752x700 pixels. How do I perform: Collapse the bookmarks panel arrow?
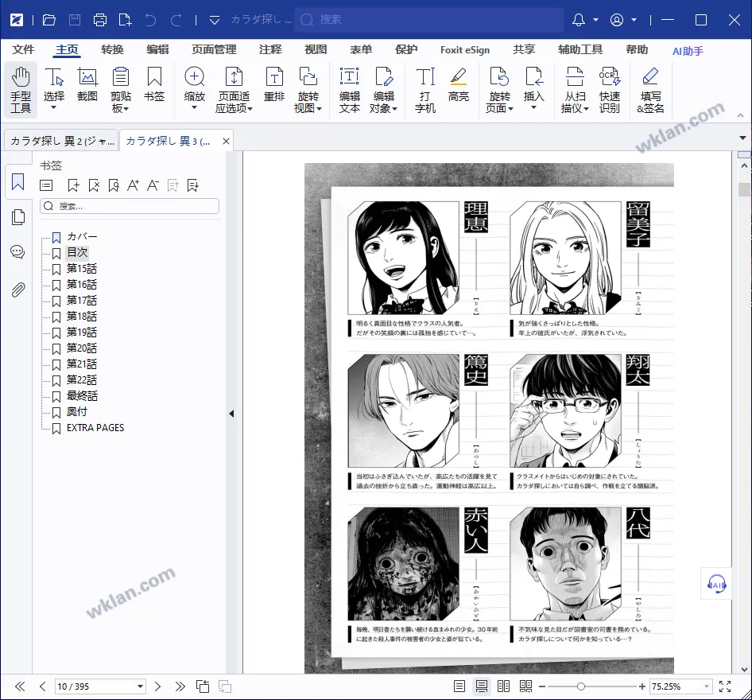pos(231,414)
